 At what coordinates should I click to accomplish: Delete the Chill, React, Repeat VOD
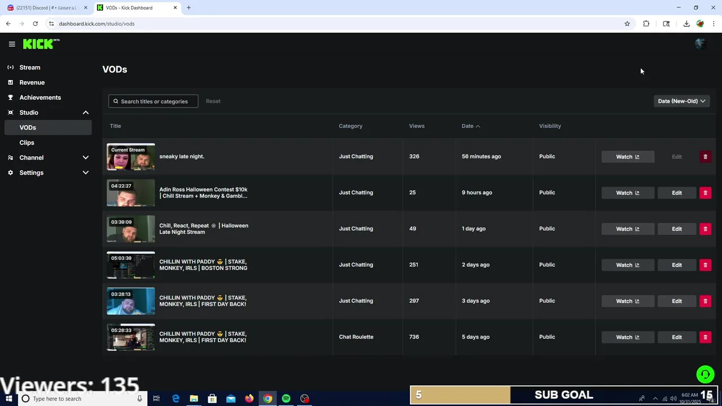click(705, 229)
